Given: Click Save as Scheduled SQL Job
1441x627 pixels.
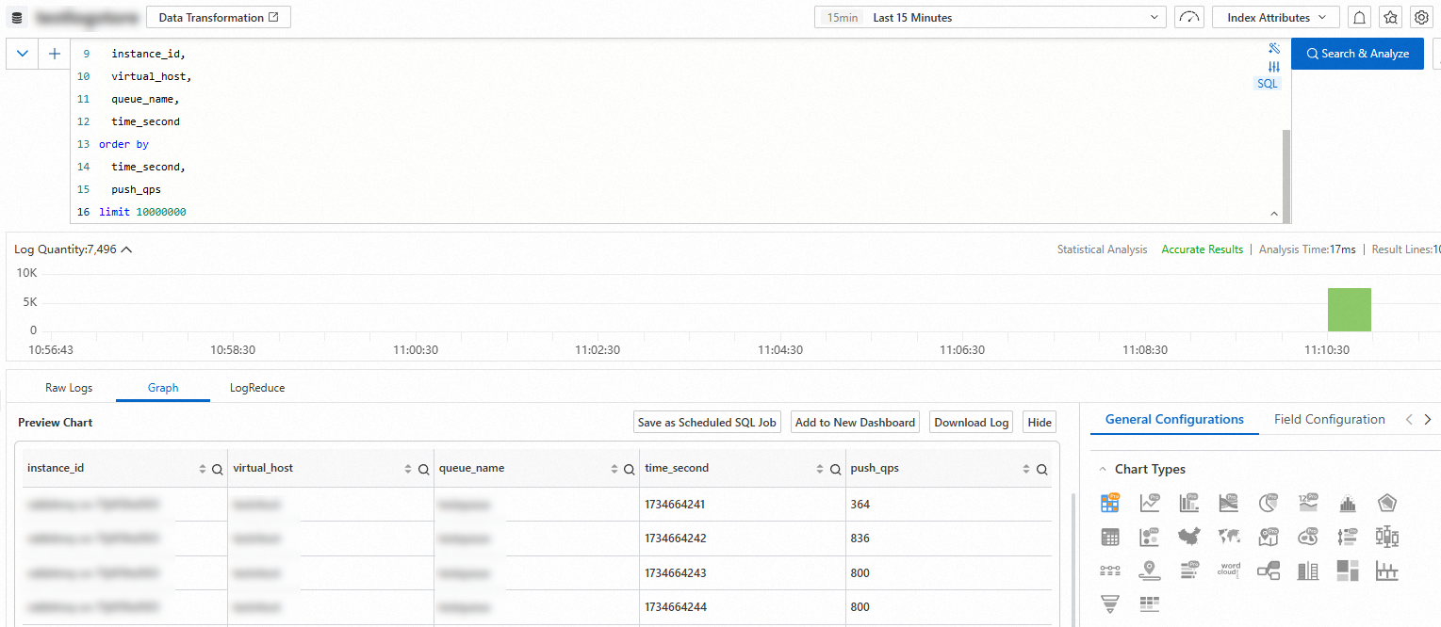Looking at the screenshot, I should pyautogui.click(x=707, y=423).
